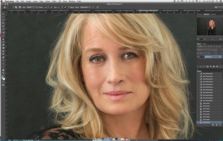The height and width of the screenshot is (141, 223).
Task: Toggle lock position in Layers panel
Action: pos(206,53)
